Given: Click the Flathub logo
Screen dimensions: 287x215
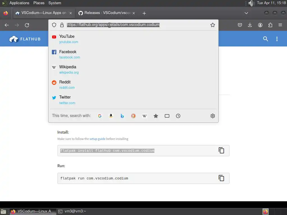Looking at the screenshot, I should 25,39.
